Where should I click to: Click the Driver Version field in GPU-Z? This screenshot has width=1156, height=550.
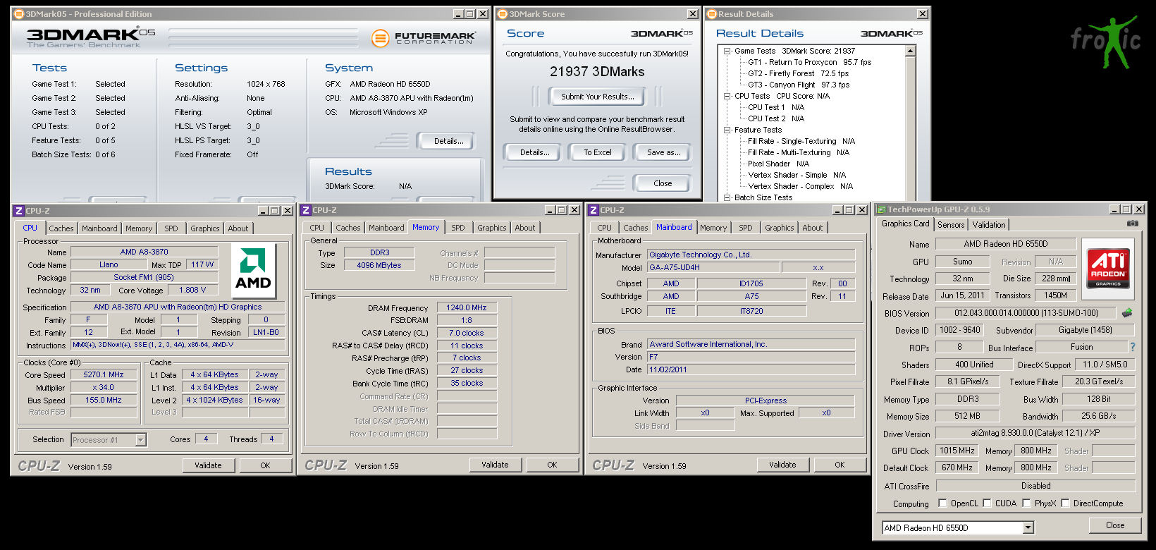[1035, 434]
